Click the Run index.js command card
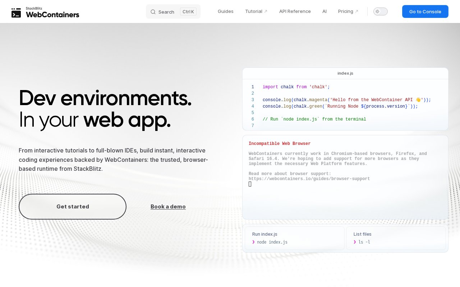 tap(295, 238)
